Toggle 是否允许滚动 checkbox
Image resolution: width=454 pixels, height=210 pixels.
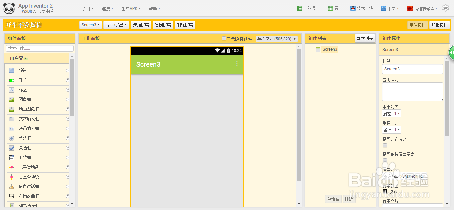pos(385,146)
